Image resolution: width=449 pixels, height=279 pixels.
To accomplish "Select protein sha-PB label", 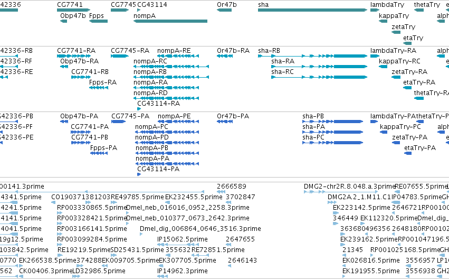I will point(313,116).
